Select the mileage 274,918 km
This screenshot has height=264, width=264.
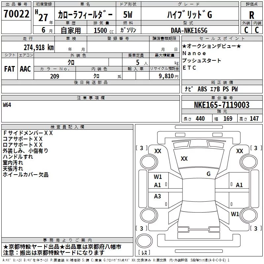[x=39, y=48]
